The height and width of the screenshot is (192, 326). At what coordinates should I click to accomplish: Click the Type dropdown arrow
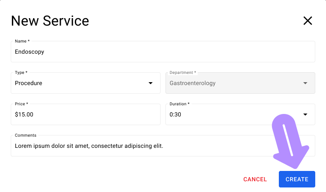151,83
